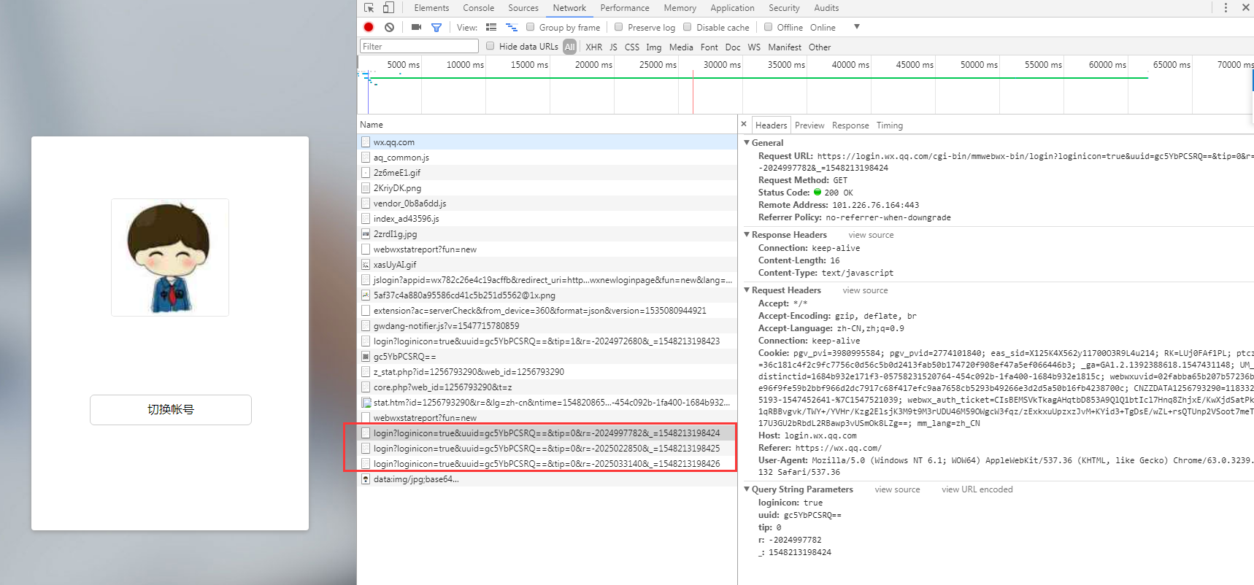Close the DevTools panel

(x=1245, y=8)
